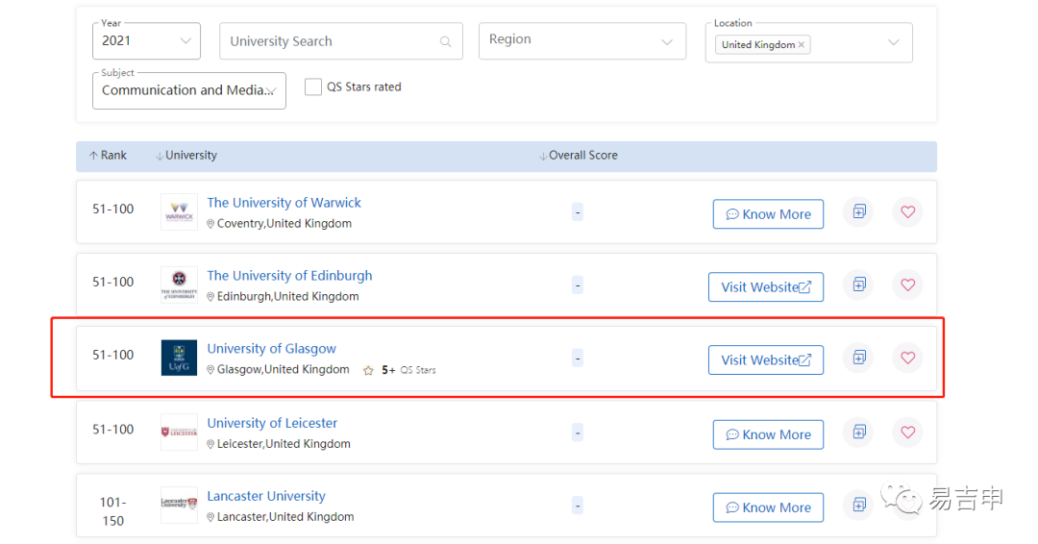Add University of Warwick to compare list
Viewport: 1038px width, 544px height.
click(x=858, y=211)
